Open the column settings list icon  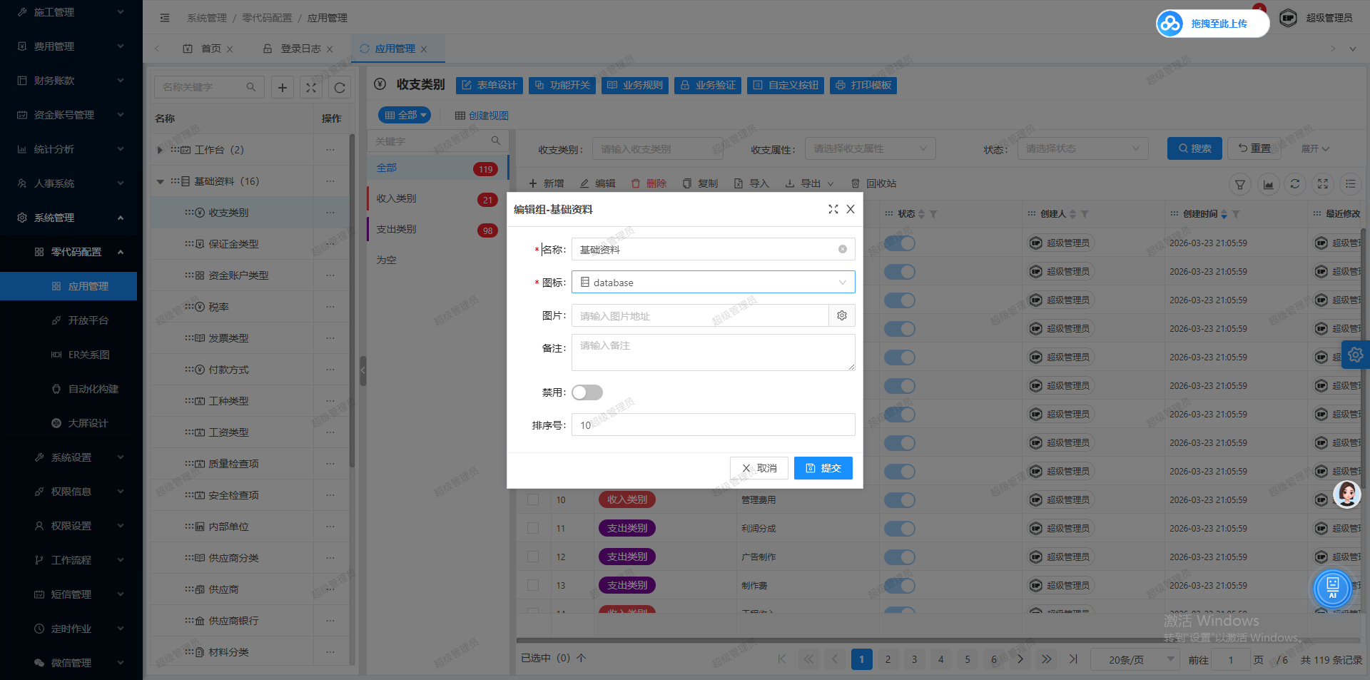pos(1351,184)
